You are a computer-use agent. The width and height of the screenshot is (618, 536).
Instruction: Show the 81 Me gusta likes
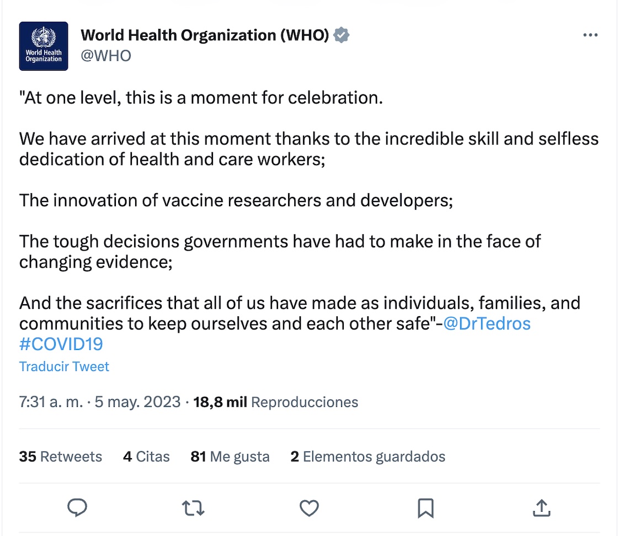pos(230,457)
